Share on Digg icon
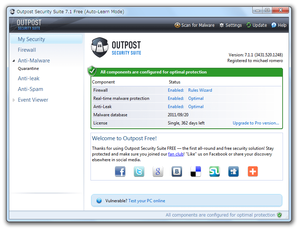 233,171
